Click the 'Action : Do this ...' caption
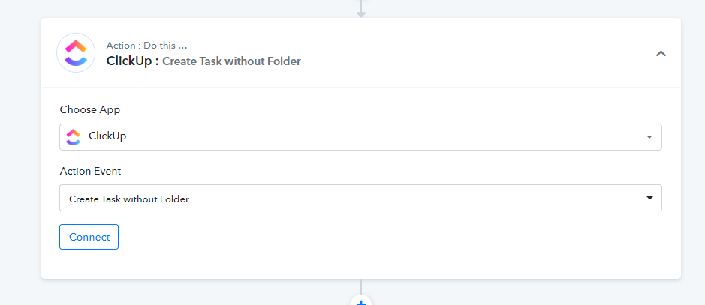Viewport: 705px width, 305px height. (x=146, y=46)
